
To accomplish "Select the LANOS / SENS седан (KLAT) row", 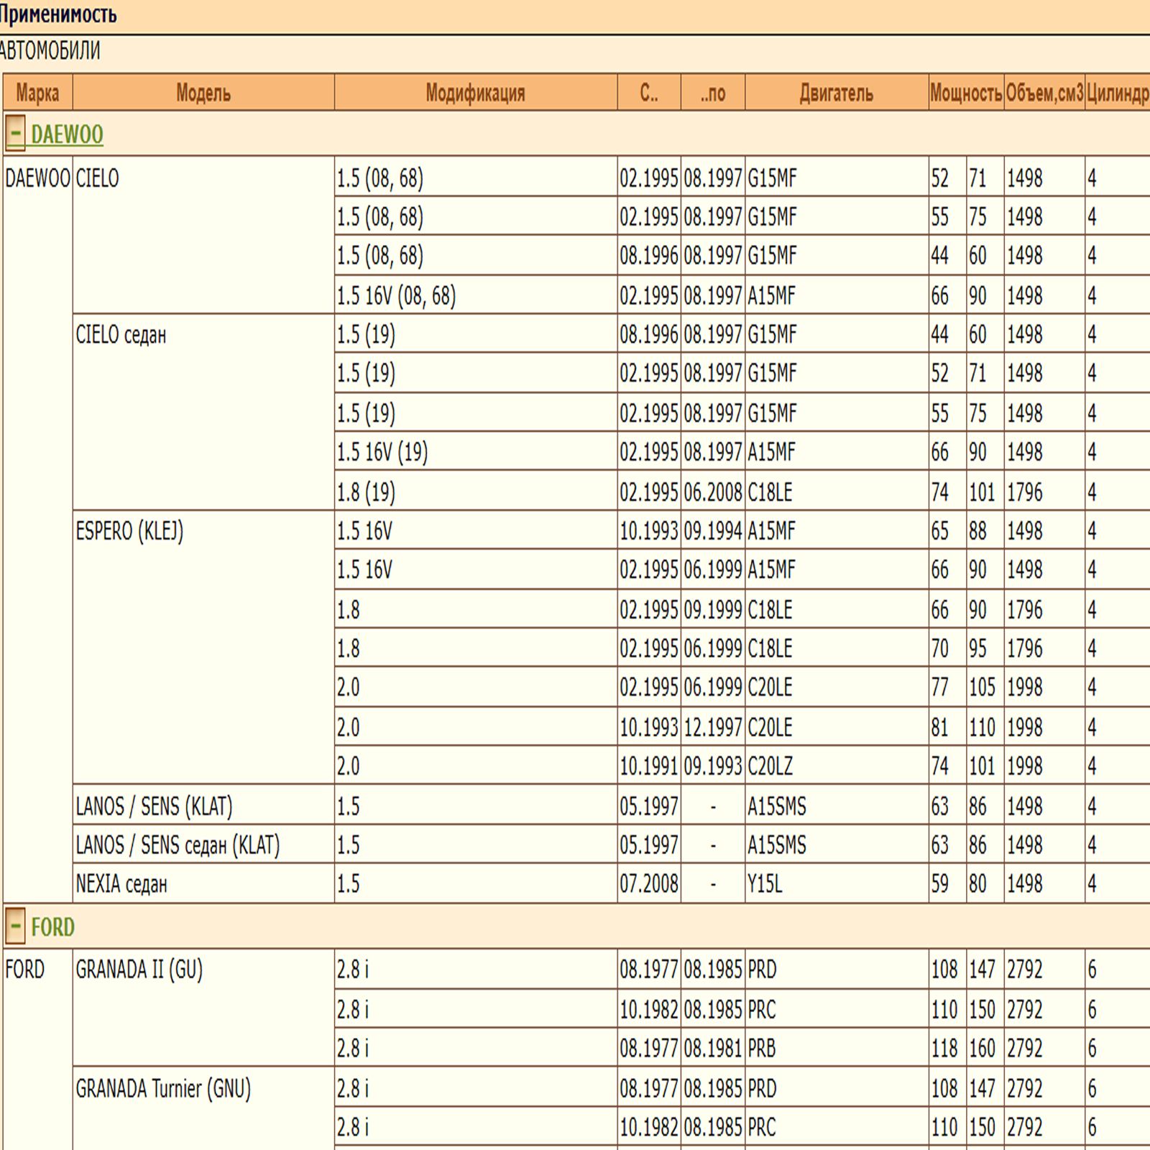I will tap(178, 845).
